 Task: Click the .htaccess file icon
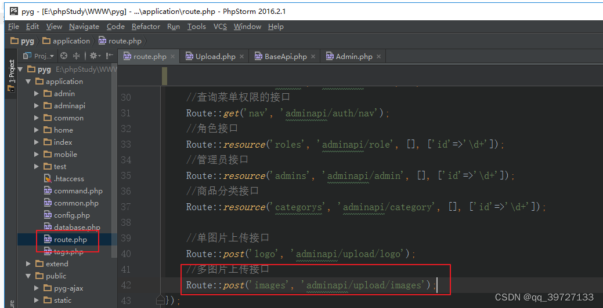tap(48, 179)
